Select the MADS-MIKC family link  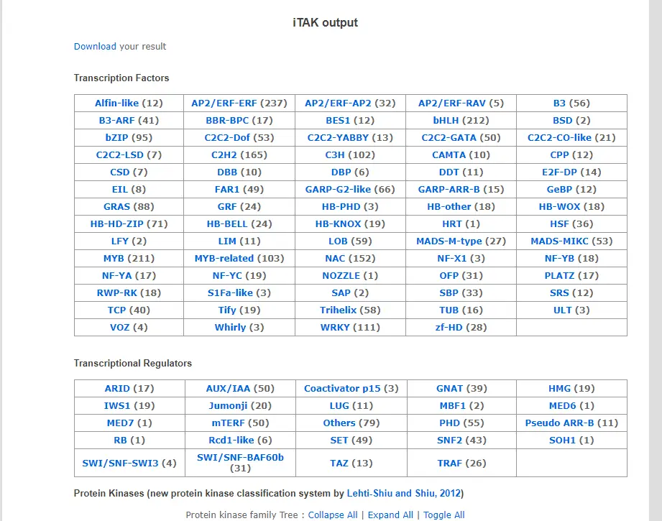click(560, 241)
